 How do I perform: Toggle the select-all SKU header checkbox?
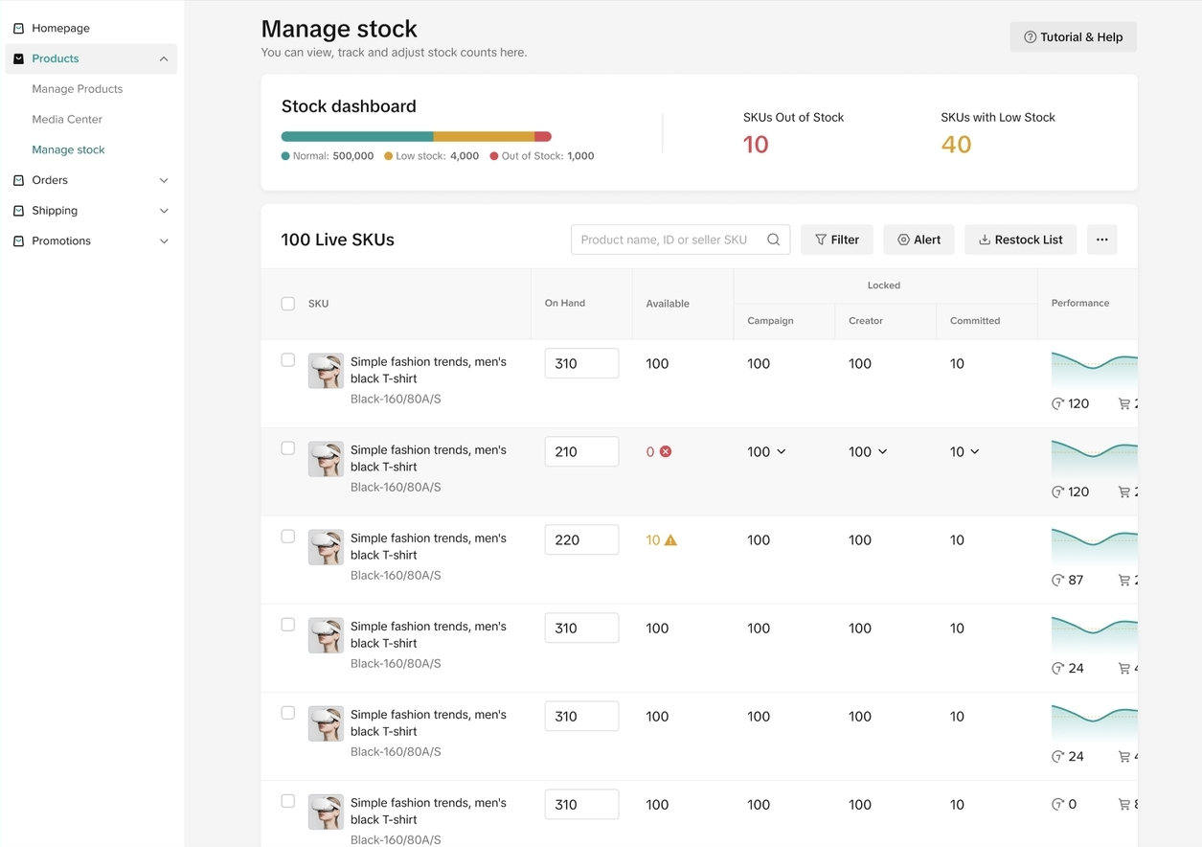287,304
